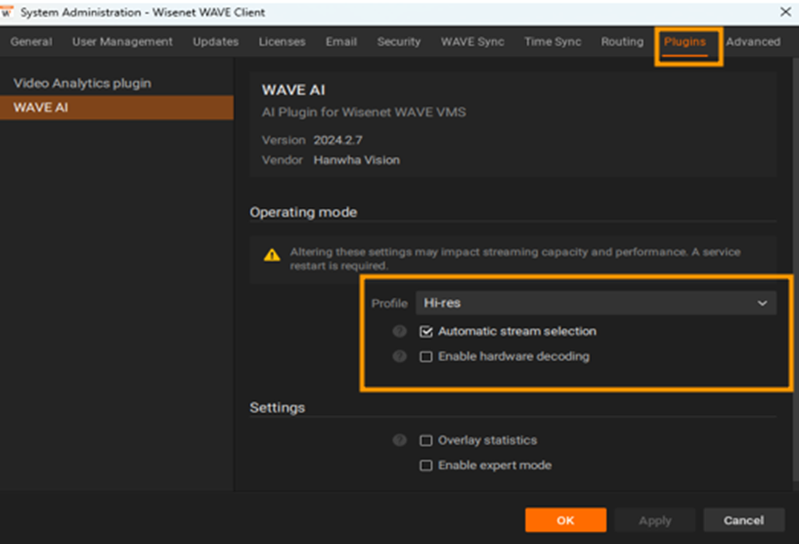Enable Overlay statistics checkbox
This screenshot has height=544, width=799.
pyautogui.click(x=426, y=440)
